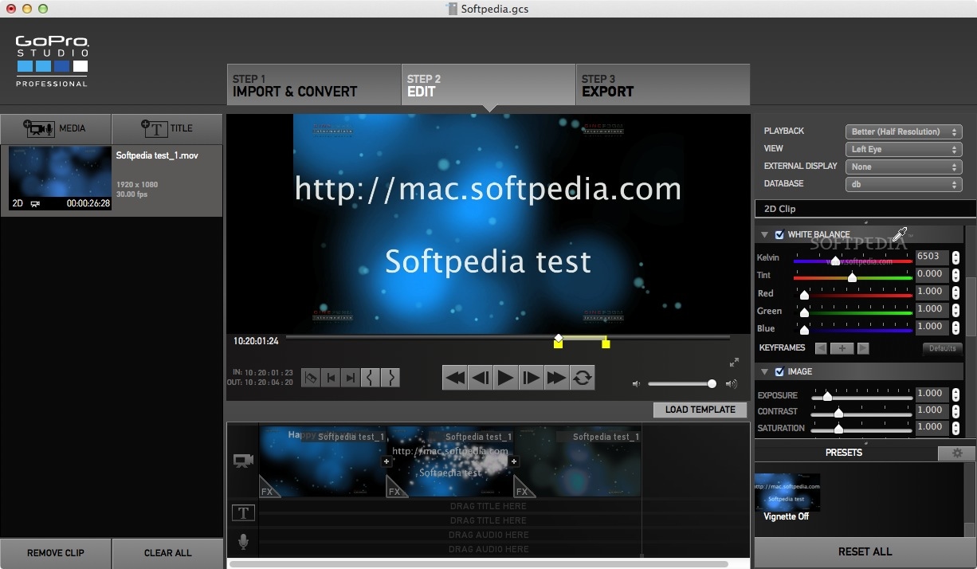Image resolution: width=977 pixels, height=569 pixels.
Task: Mute volume using the low speaker icon
Action: click(636, 384)
